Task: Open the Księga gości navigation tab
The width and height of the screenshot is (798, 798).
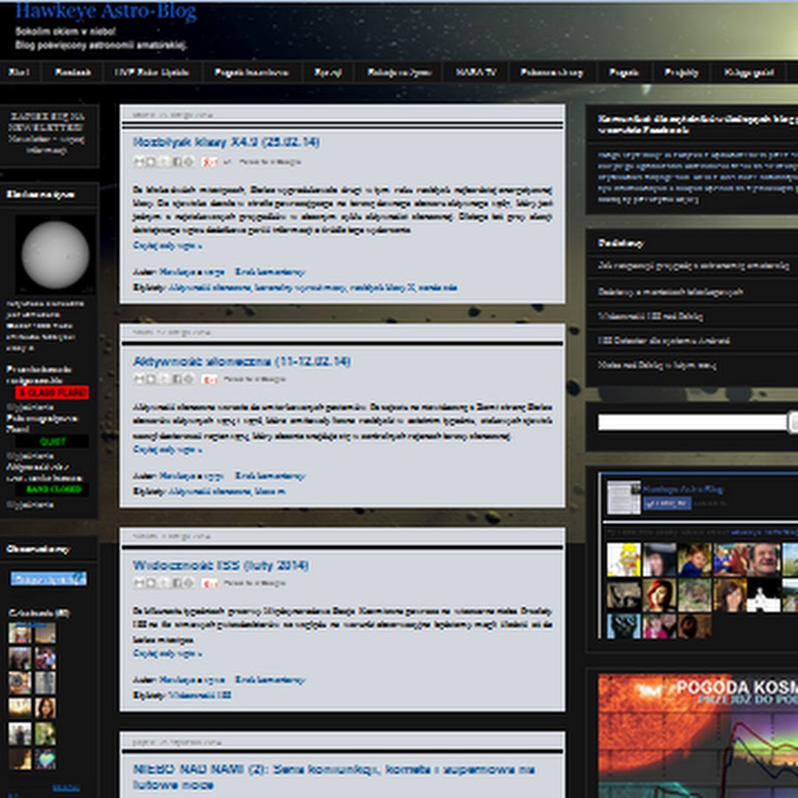Action: click(749, 73)
